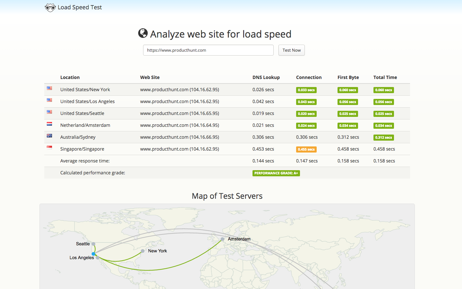The width and height of the screenshot is (462, 289).
Task: Select the DNS Lookup column header
Action: [x=266, y=77]
